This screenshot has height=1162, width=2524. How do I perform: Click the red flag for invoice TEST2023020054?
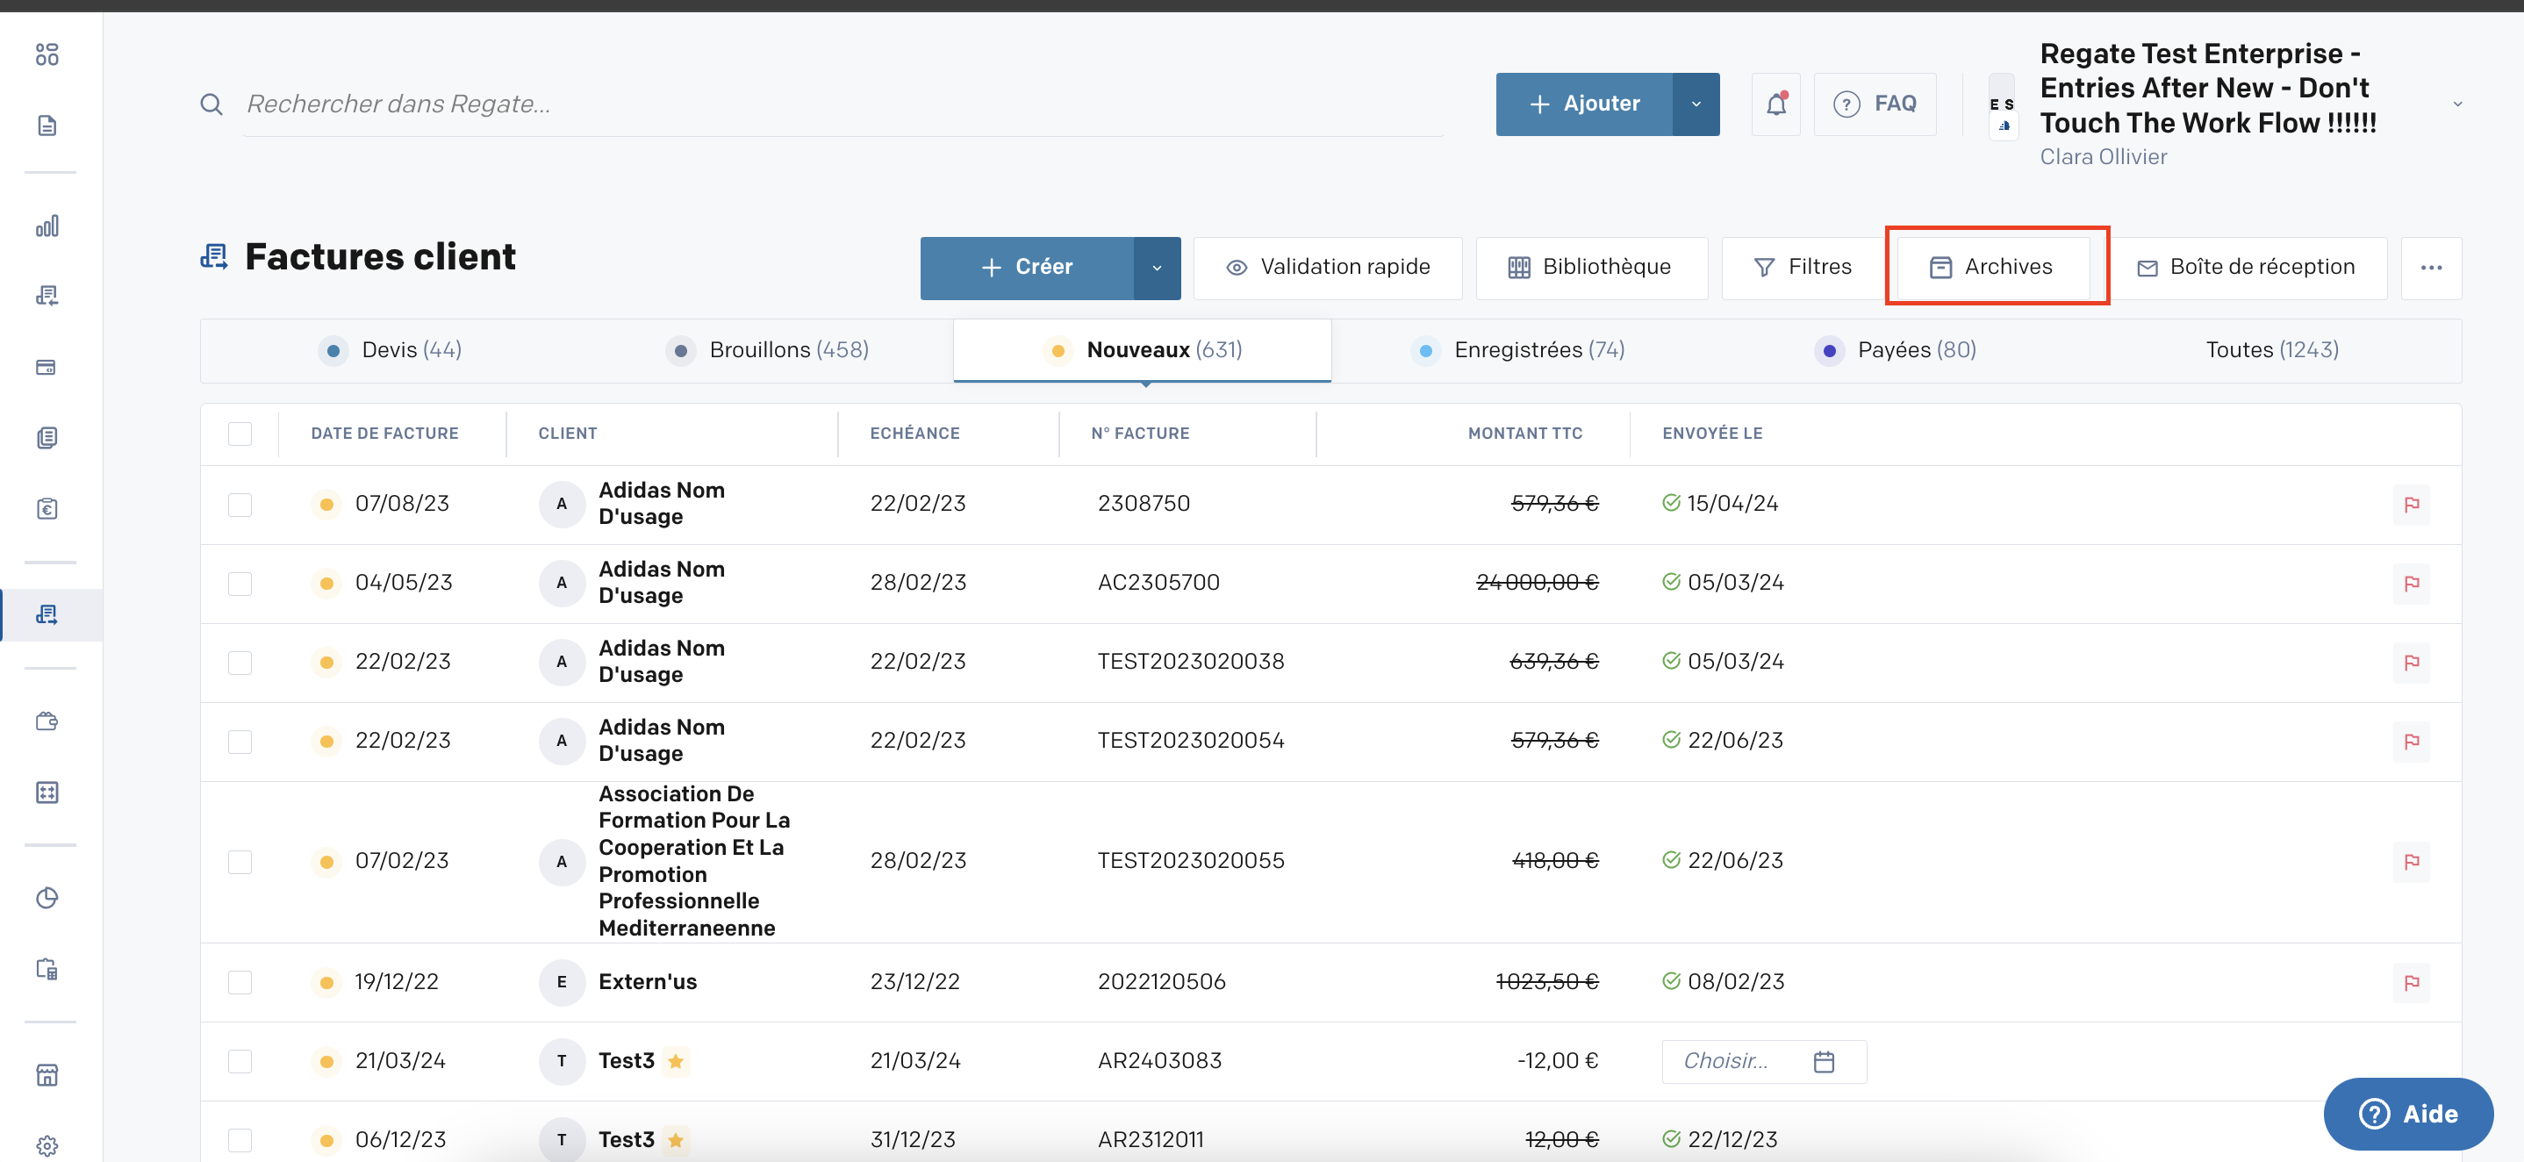pos(2410,742)
